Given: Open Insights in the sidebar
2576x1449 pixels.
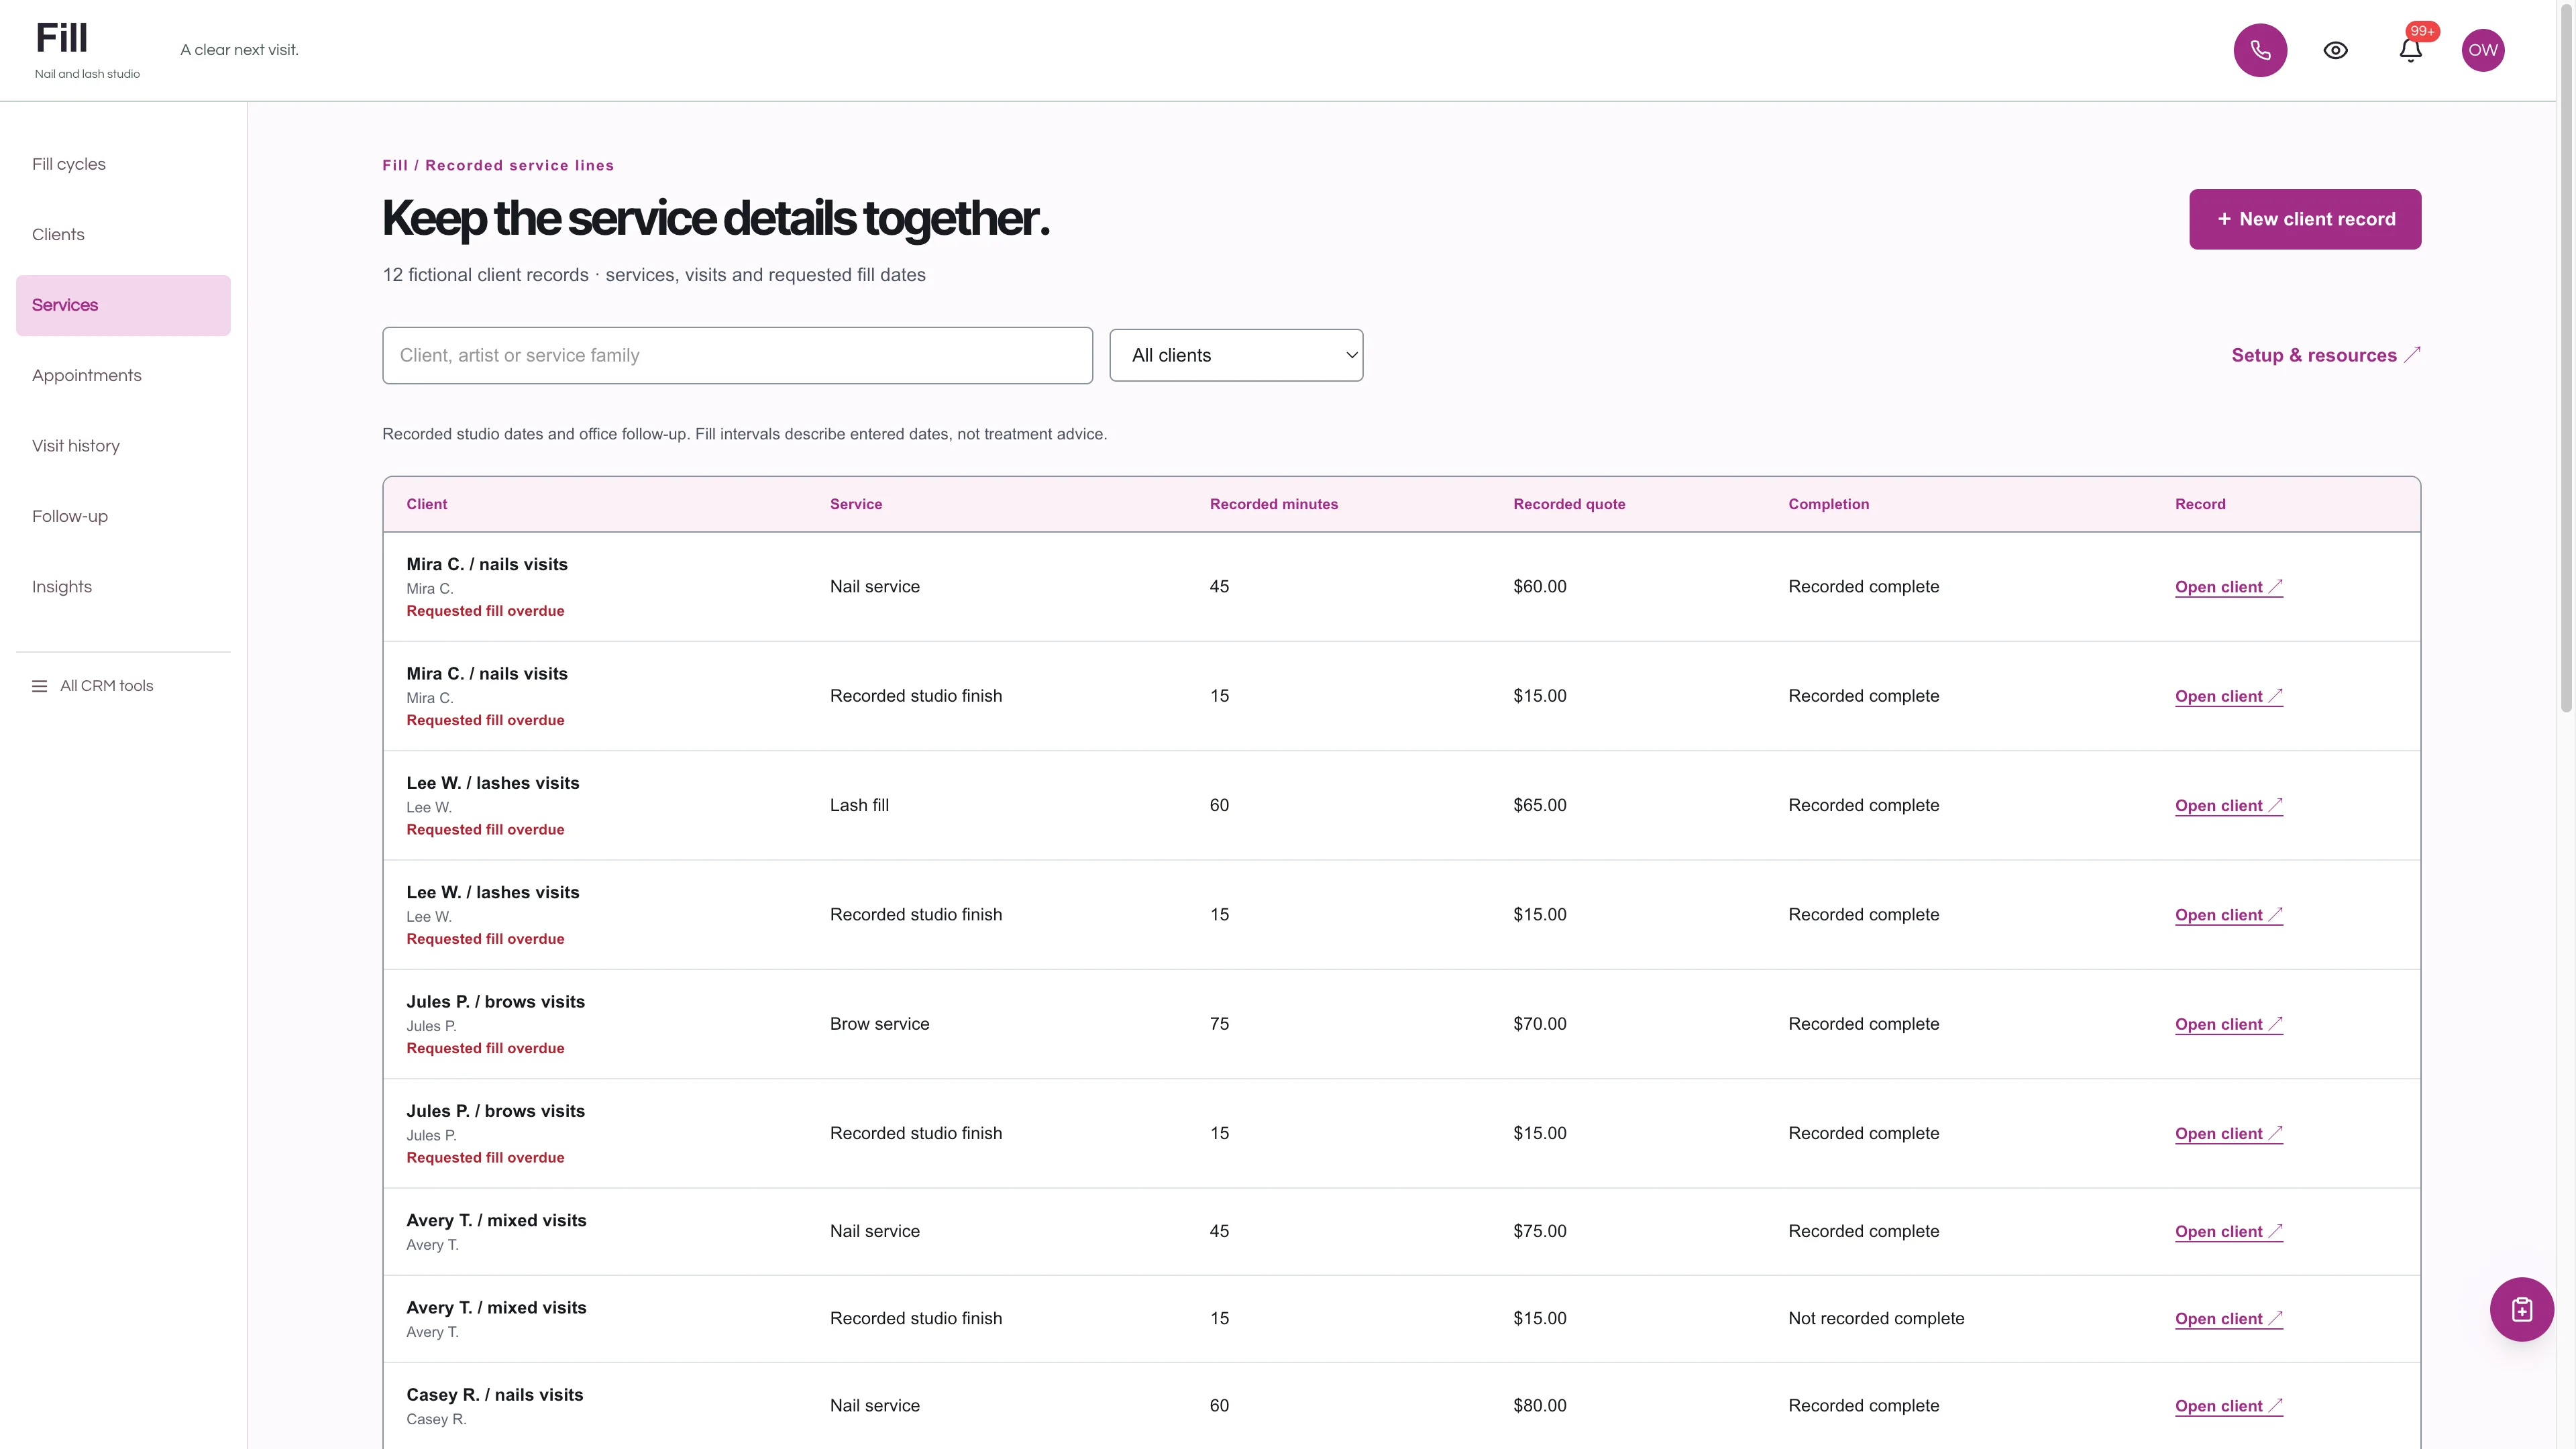Looking at the screenshot, I should [x=123, y=587].
